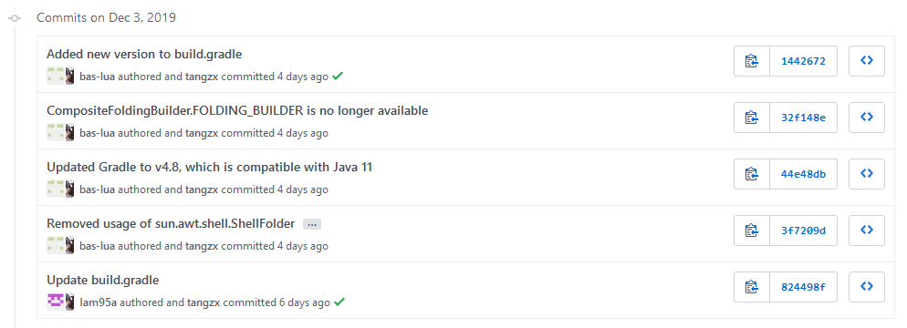Expand the ShellFolder commit message ellipsis
The image size is (907, 328).
[312, 224]
